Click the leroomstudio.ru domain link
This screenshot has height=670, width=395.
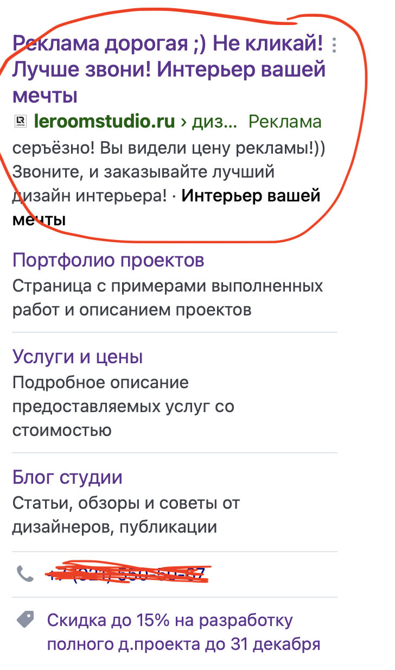click(104, 121)
